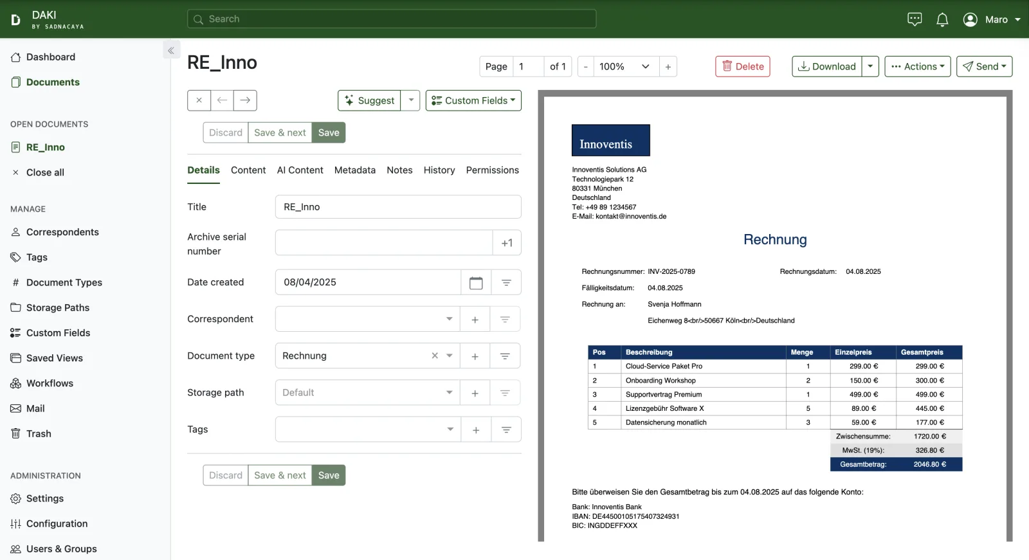
Task: Add a new correspondent with plus
Action: 475,319
